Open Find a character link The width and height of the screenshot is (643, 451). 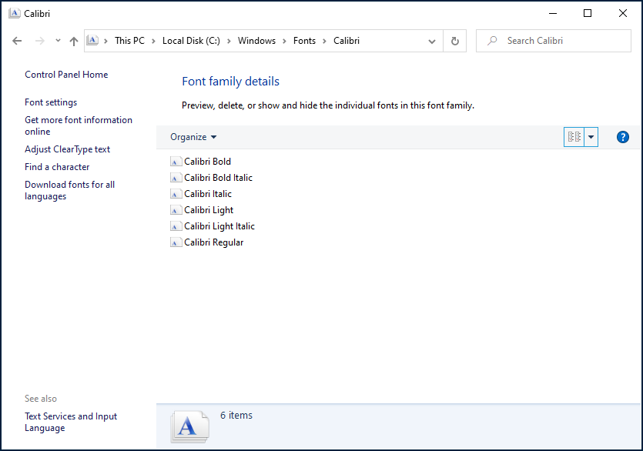coord(57,167)
